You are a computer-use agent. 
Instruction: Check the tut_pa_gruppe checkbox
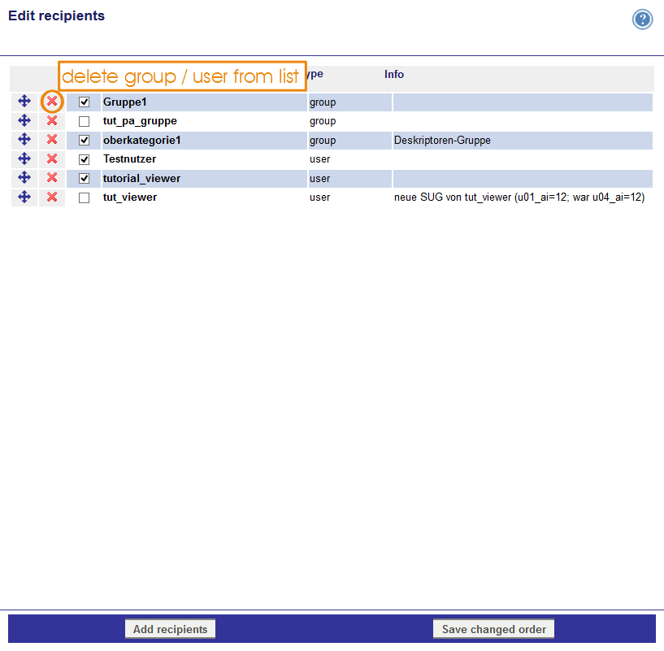pos(85,122)
